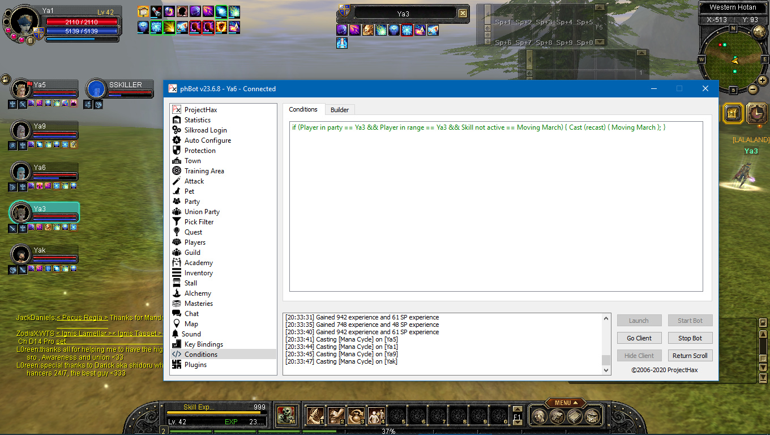Switch hotbar page up above F1

[517, 409]
